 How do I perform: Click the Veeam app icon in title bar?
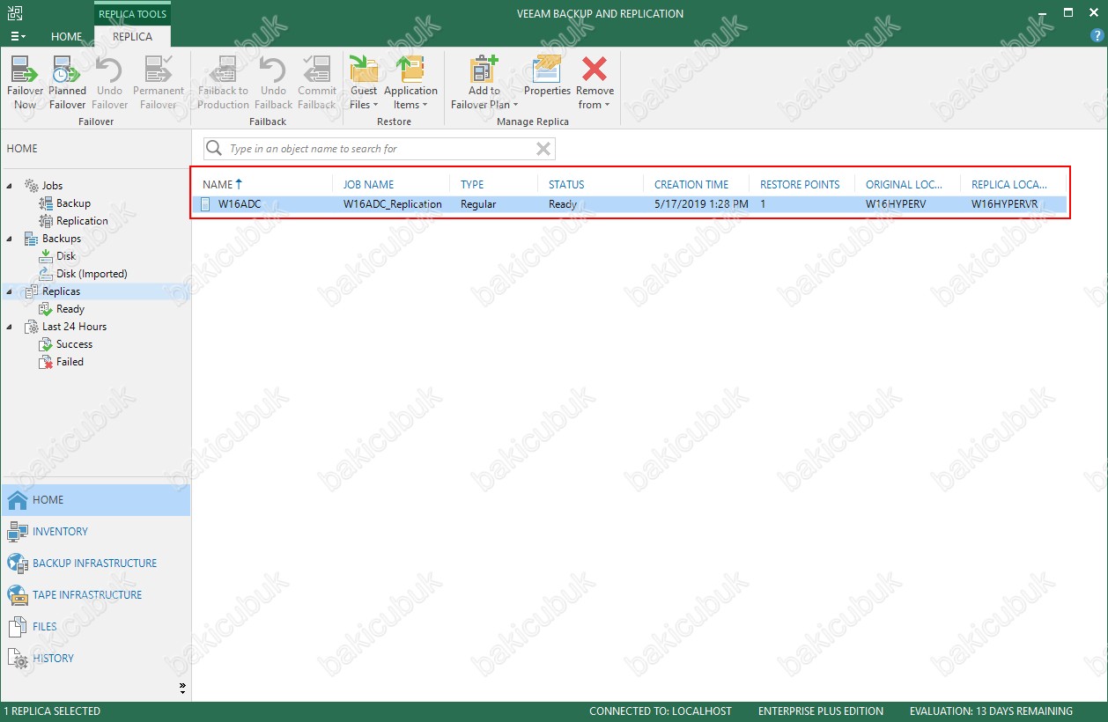point(15,12)
